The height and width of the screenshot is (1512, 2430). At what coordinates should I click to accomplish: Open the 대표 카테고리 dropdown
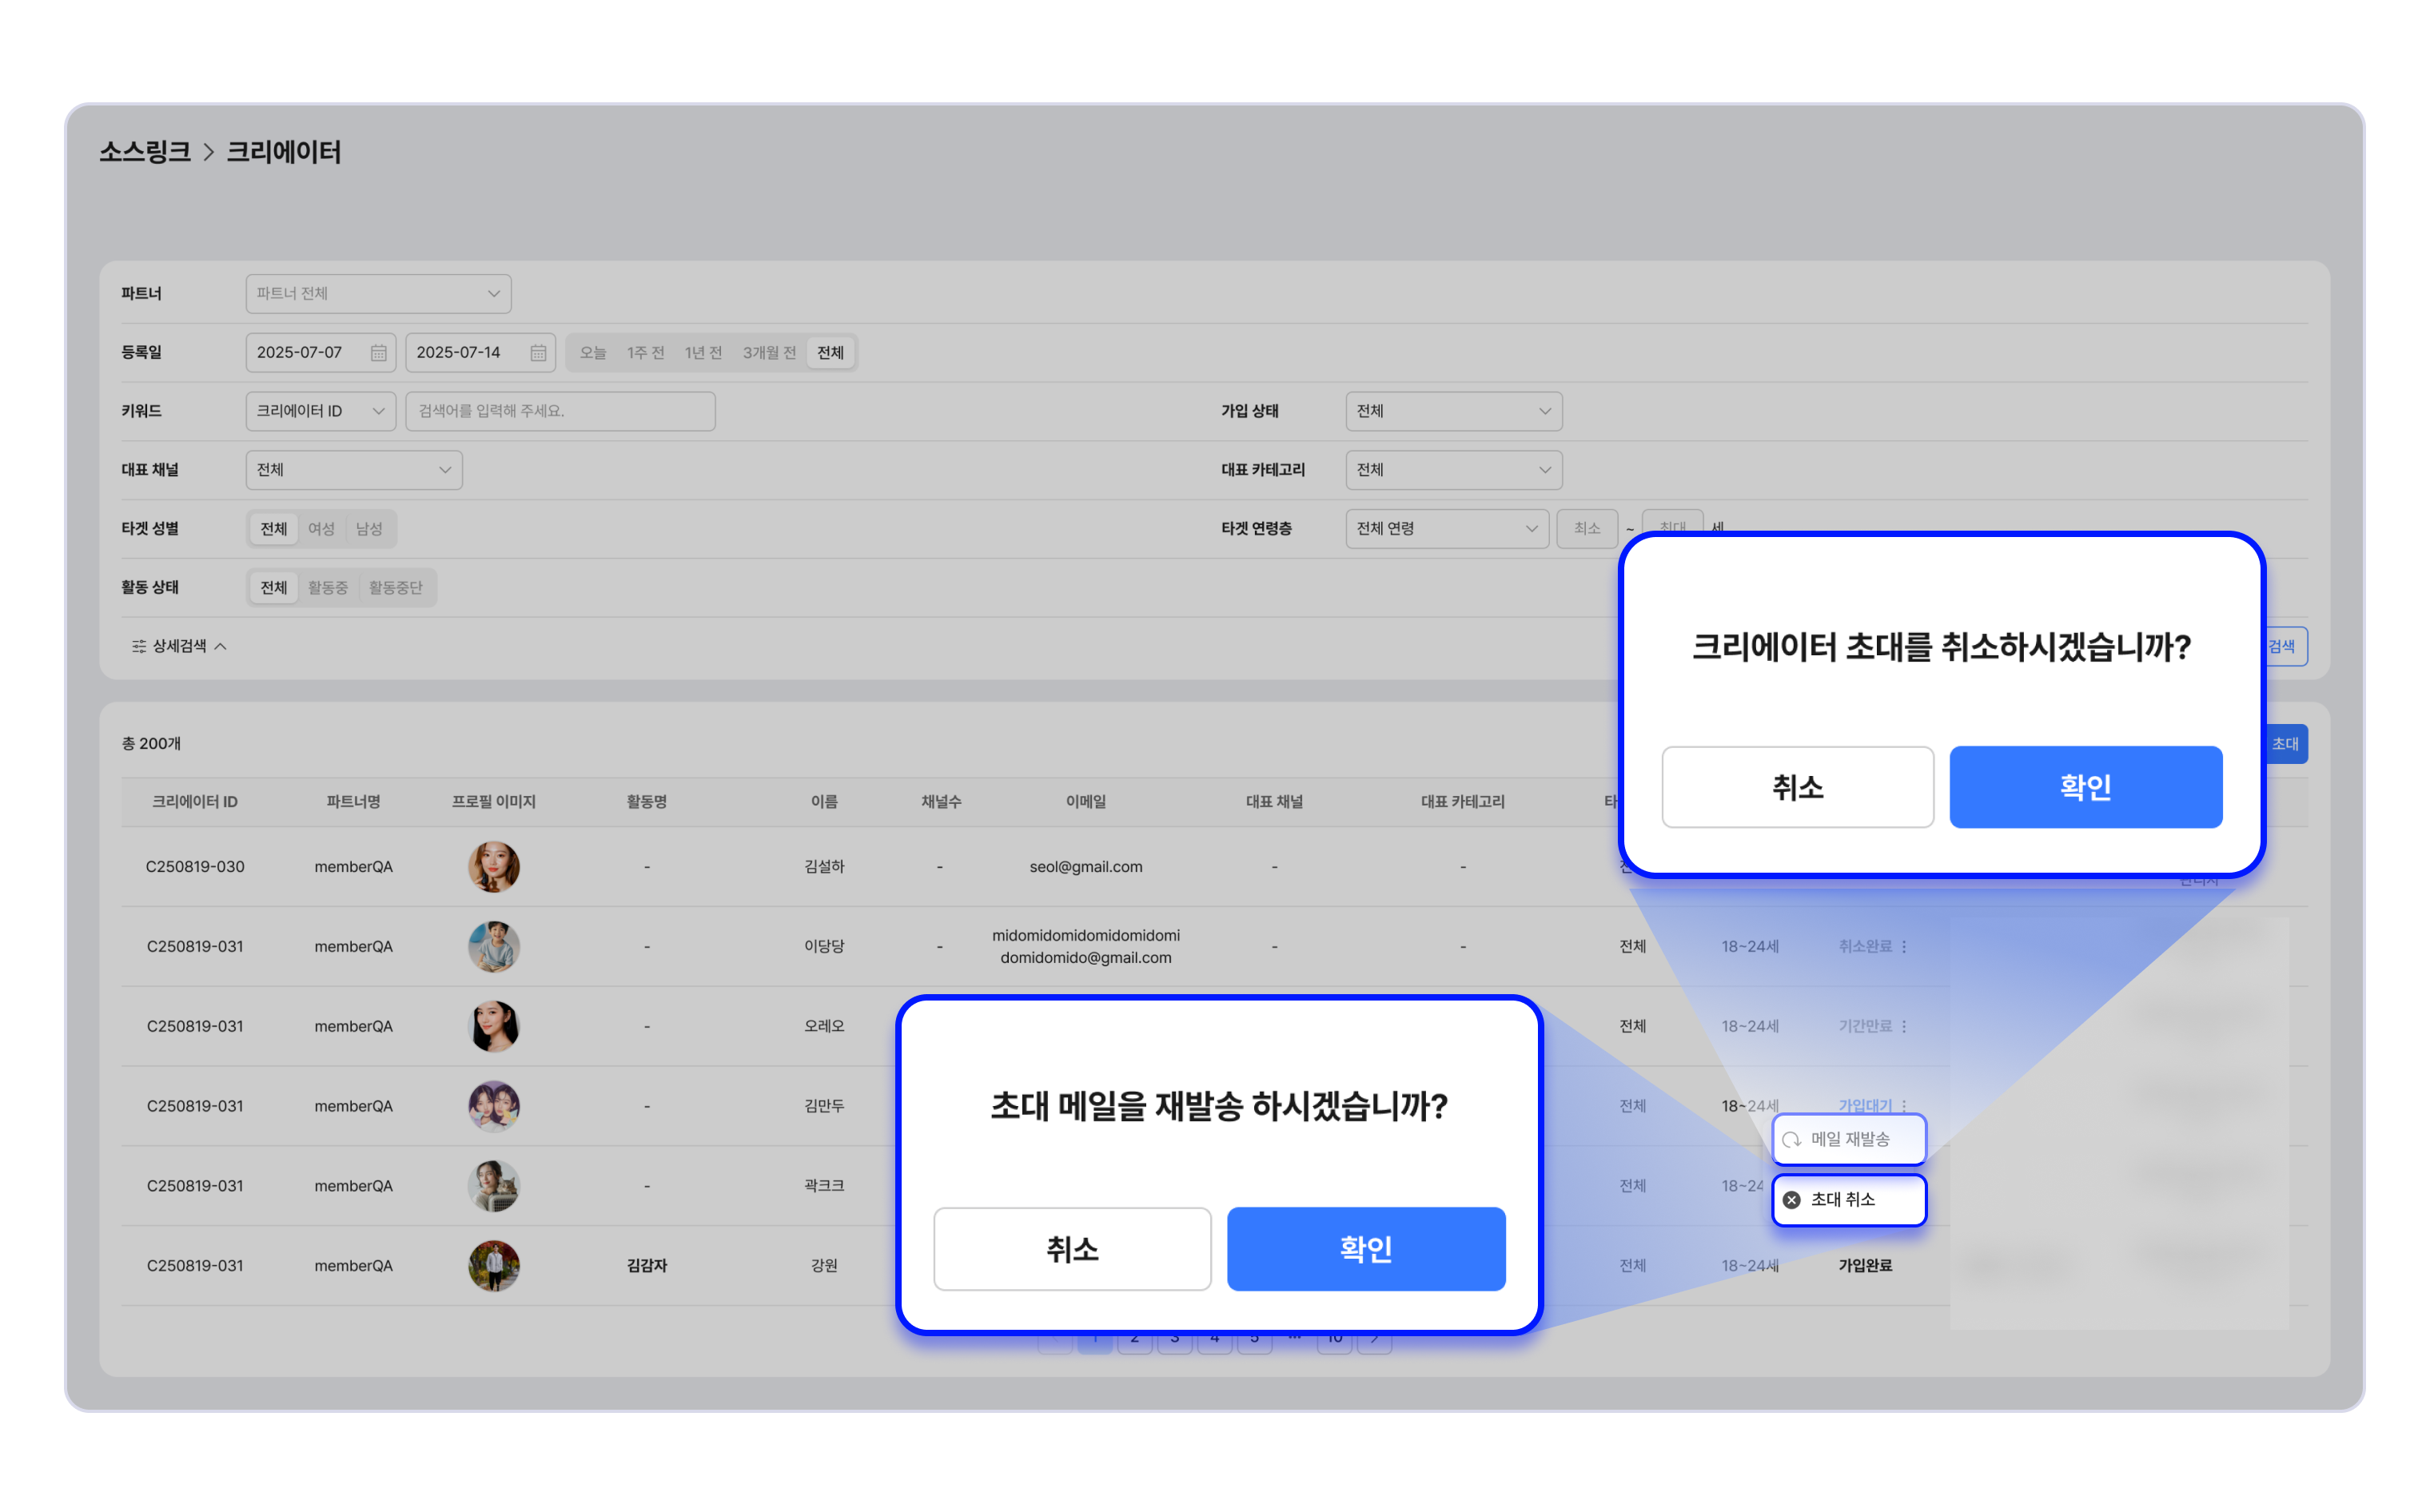(1454, 470)
